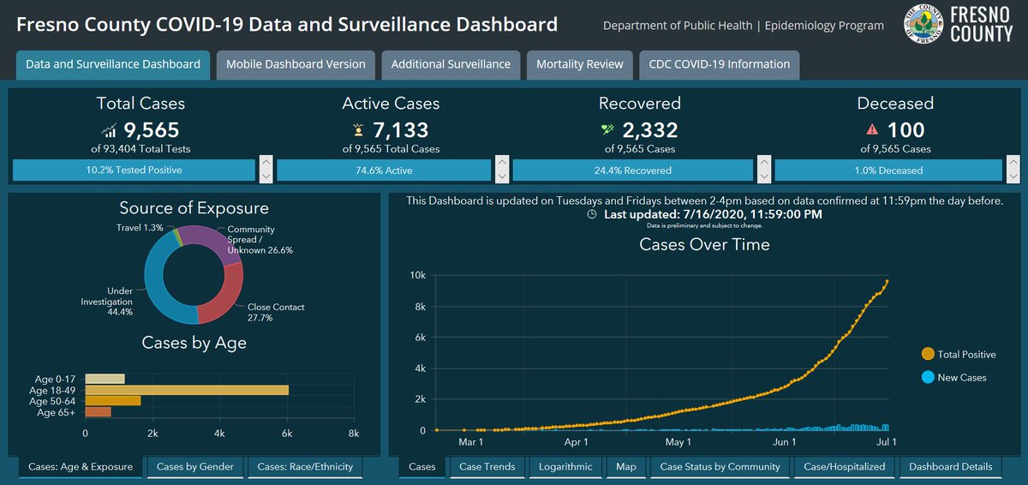This screenshot has height=485, width=1028.
Task: Open the Map tab
Action: pos(626,467)
